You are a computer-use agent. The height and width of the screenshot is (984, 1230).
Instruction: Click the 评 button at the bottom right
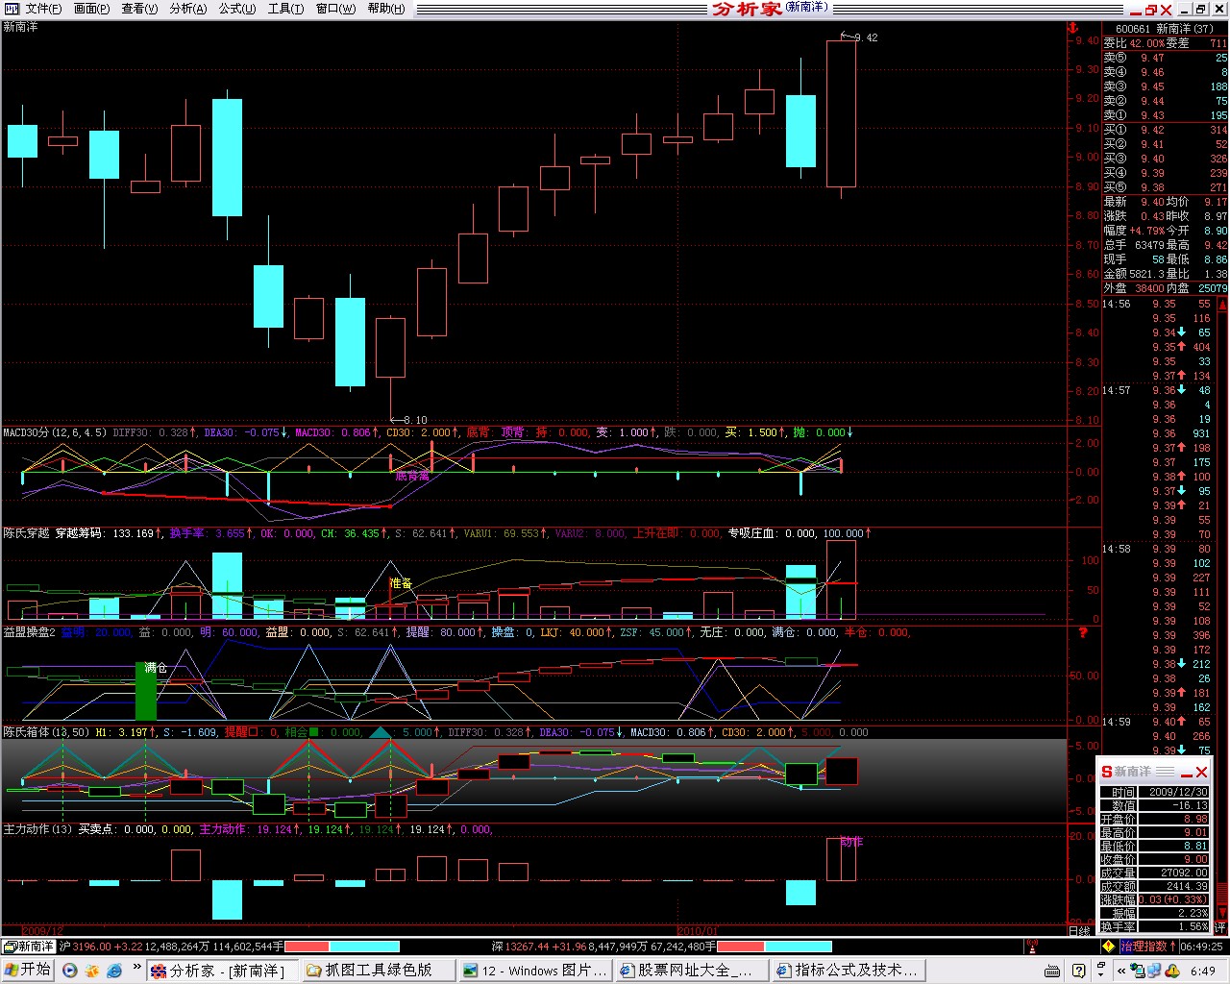tap(1220, 928)
